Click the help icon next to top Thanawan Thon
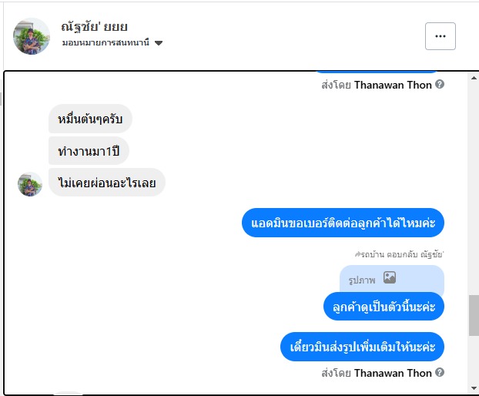 click(440, 84)
